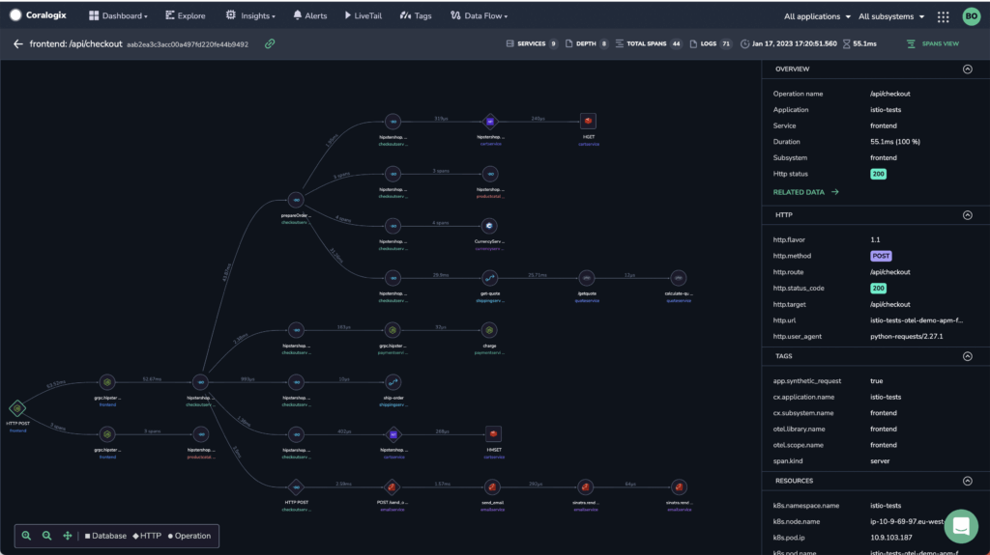Viewport: 990px width, 555px height.
Task: Select the send_email emailservice node
Action: [x=492, y=486]
